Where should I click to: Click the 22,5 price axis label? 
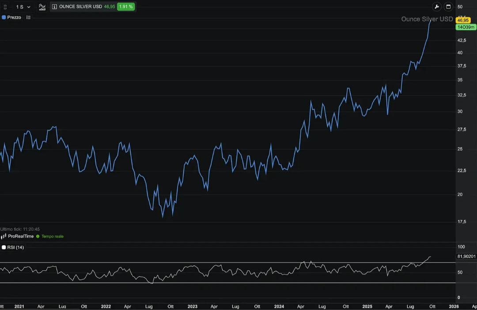click(x=462, y=171)
